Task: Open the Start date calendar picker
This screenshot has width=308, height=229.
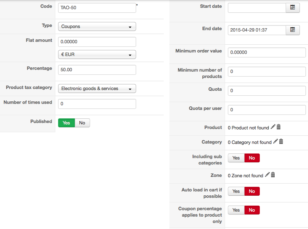Action: coord(292,7)
